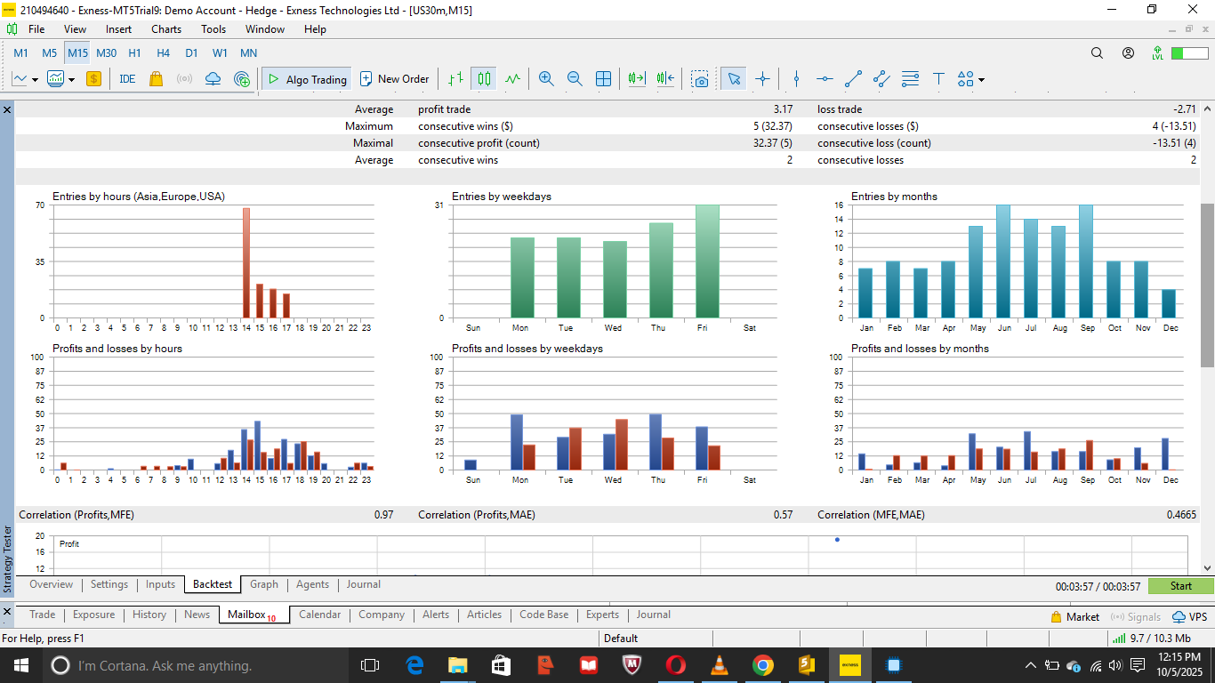The width and height of the screenshot is (1215, 683).
Task: Open the chart type dropdown arrow
Action: (x=35, y=80)
